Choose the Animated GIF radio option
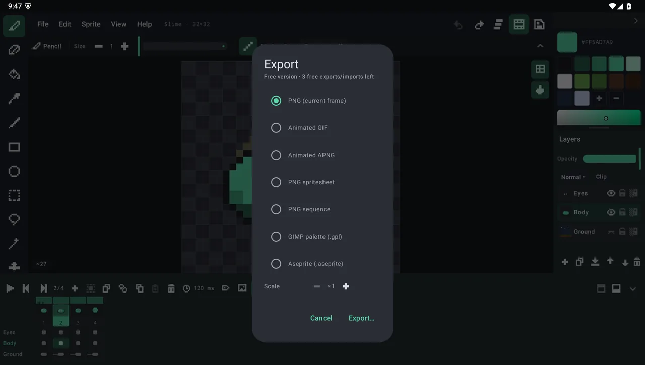Viewport: 645px width, 365px height. [322, 128]
